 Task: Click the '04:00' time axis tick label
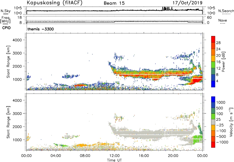click(x=56, y=156)
